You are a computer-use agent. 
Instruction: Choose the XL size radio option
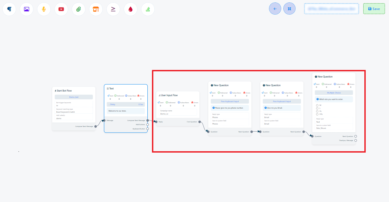pyautogui.click(x=317, y=111)
